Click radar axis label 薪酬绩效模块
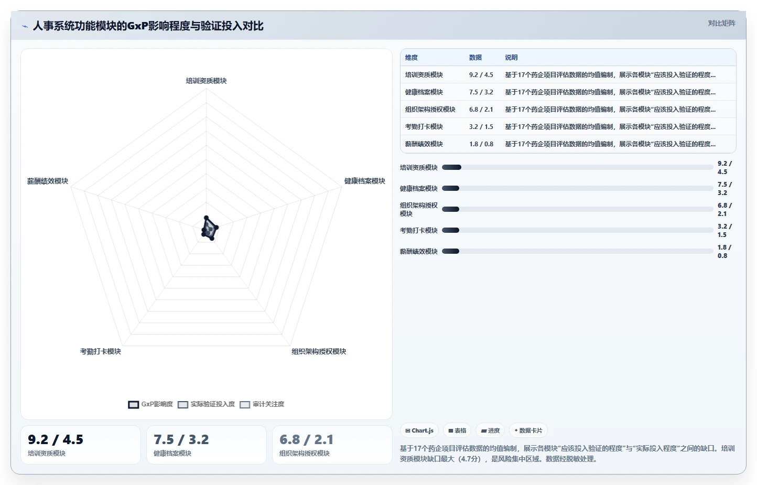 coord(48,181)
